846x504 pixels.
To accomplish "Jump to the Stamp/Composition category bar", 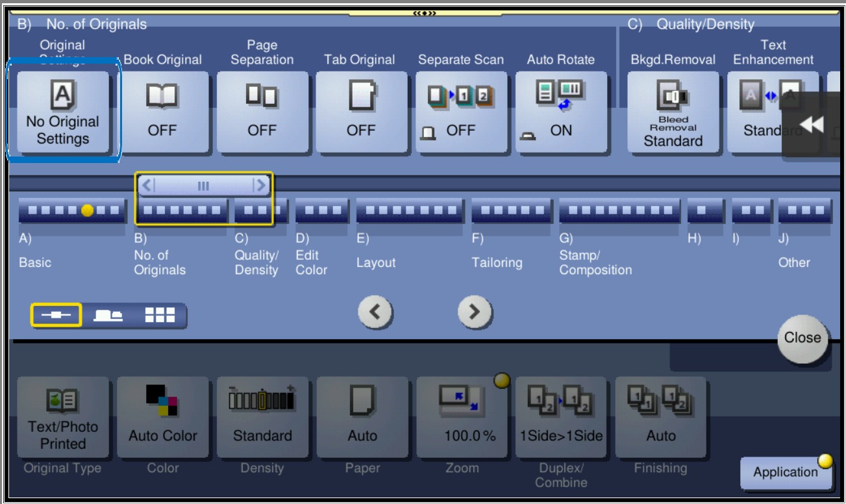I will [x=619, y=211].
